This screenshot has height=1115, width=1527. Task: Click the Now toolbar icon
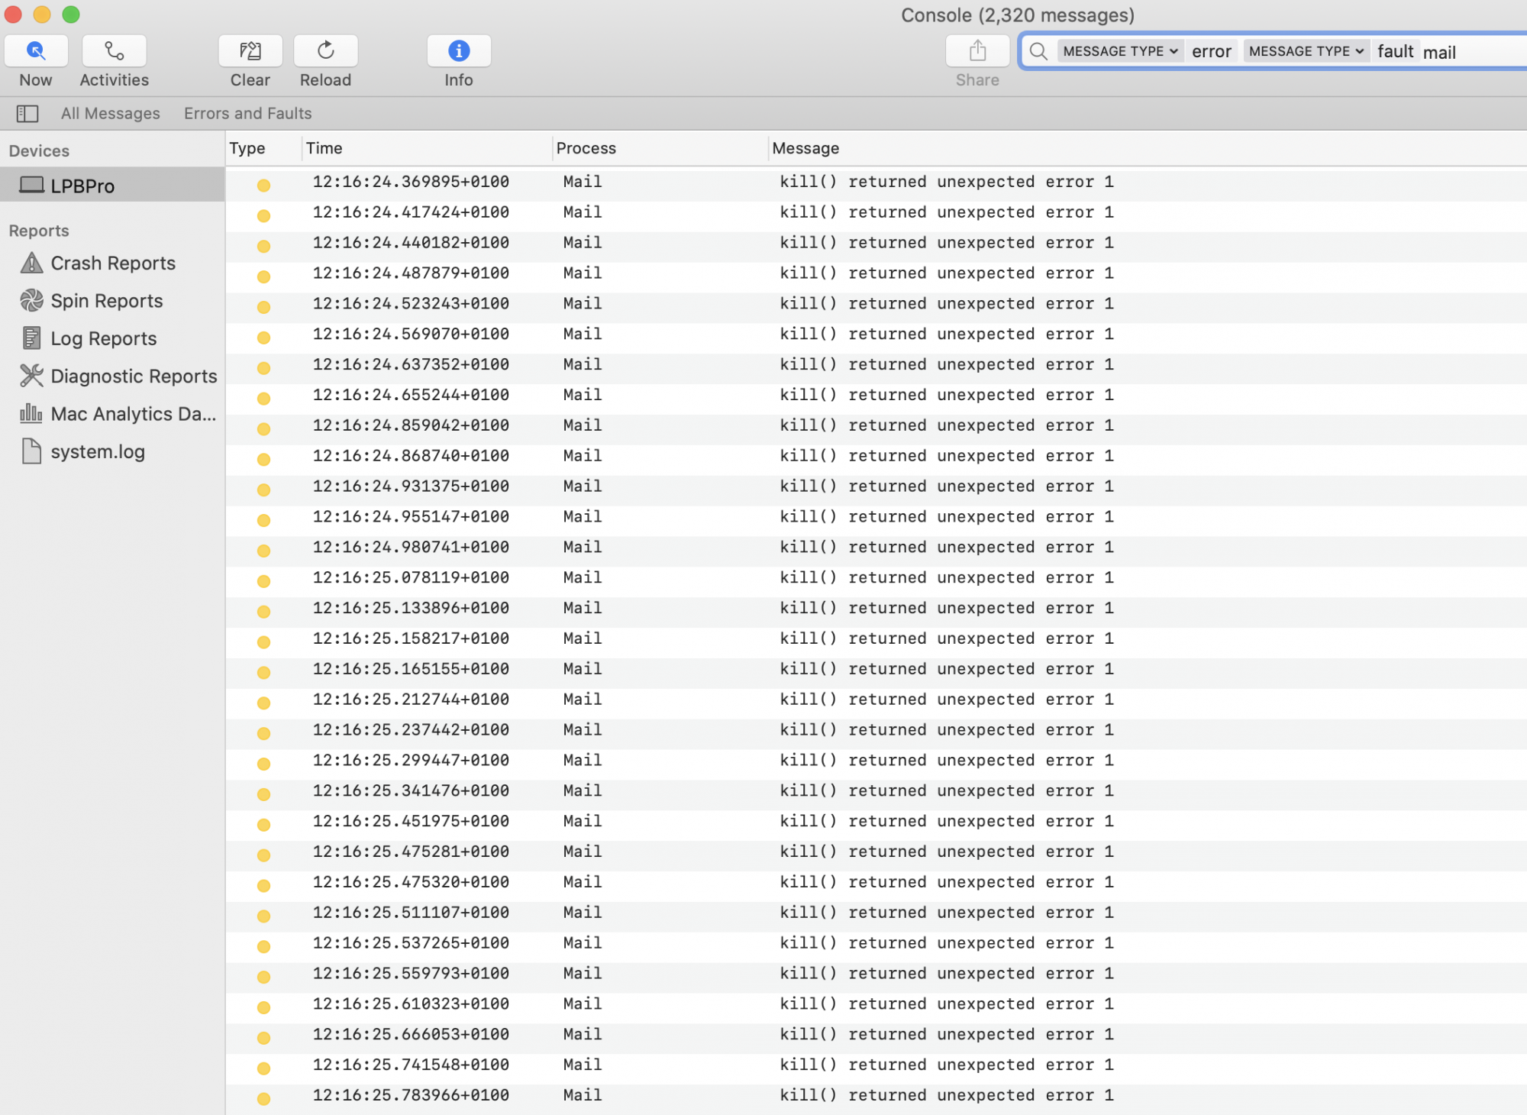36,51
